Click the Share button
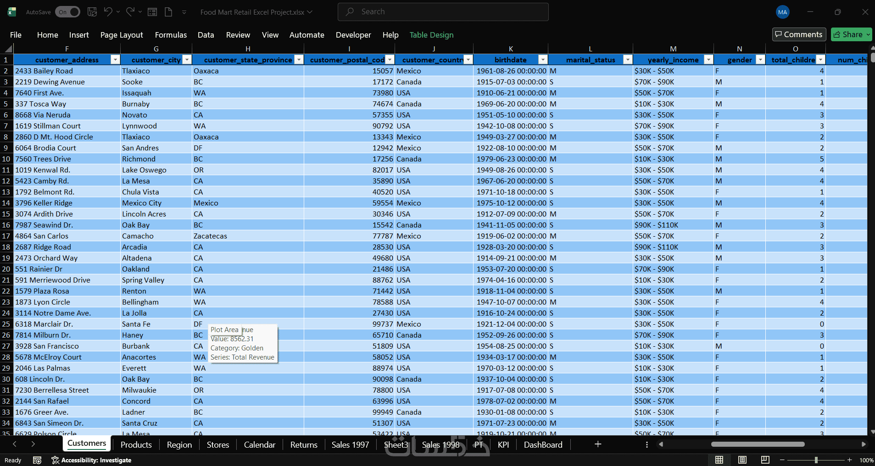 click(x=851, y=34)
